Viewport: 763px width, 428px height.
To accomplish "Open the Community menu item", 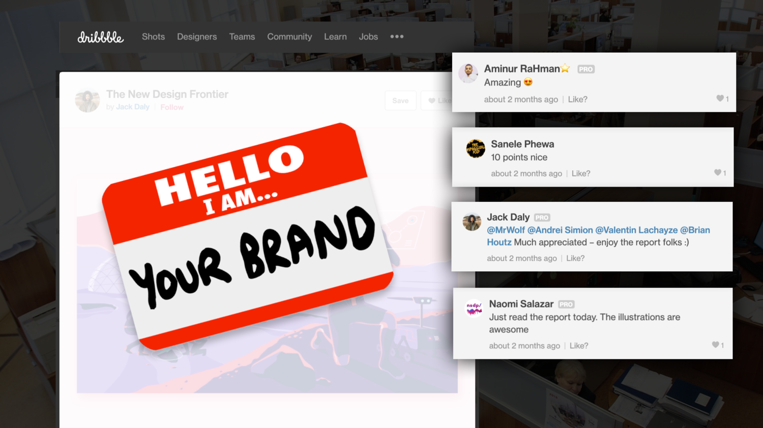I will (x=289, y=37).
